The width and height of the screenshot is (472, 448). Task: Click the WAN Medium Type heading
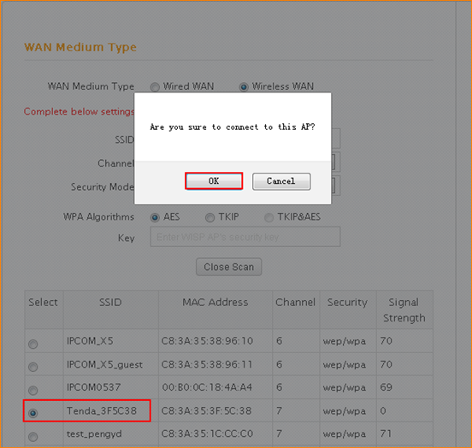tap(80, 47)
